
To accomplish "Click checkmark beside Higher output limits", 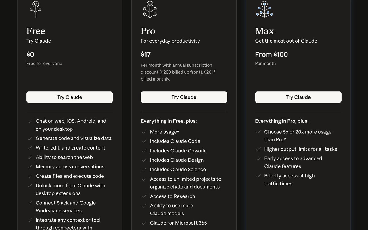I will pos(258,149).
